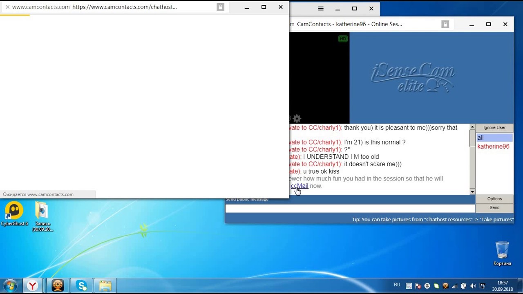Screen dimensions: 523x294
Task: Open the battery power tray icon
Action: pyautogui.click(x=464, y=286)
